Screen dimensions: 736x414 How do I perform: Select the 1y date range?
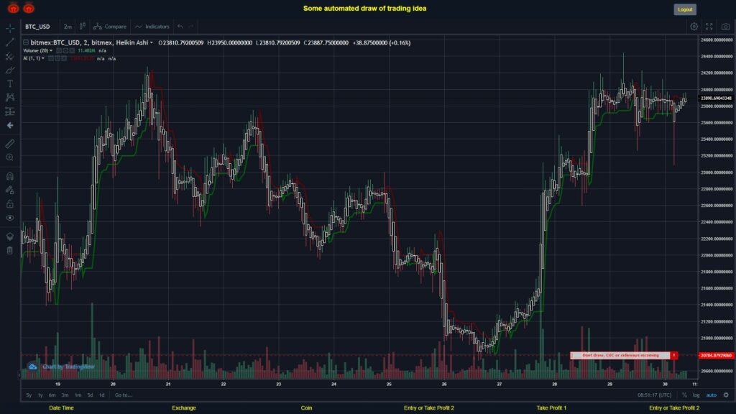click(x=40, y=395)
